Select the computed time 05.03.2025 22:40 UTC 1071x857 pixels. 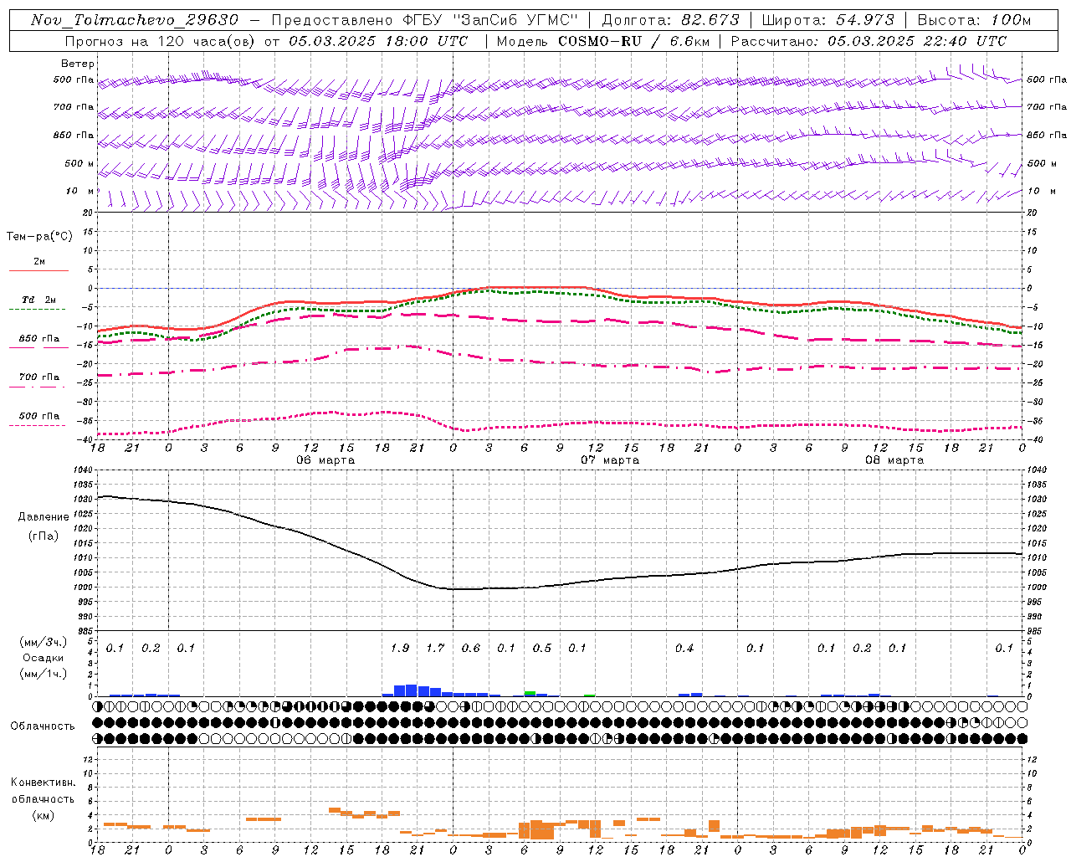[917, 41]
